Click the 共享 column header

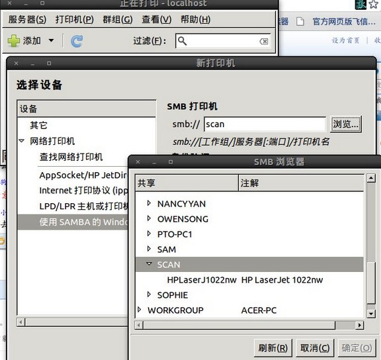[187, 183]
